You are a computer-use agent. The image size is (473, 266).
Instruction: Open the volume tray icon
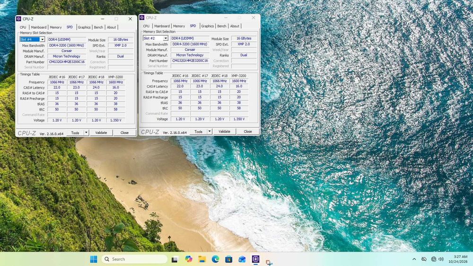[441, 259]
